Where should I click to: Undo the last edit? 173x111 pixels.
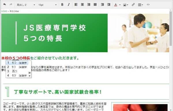tap(5, 5)
